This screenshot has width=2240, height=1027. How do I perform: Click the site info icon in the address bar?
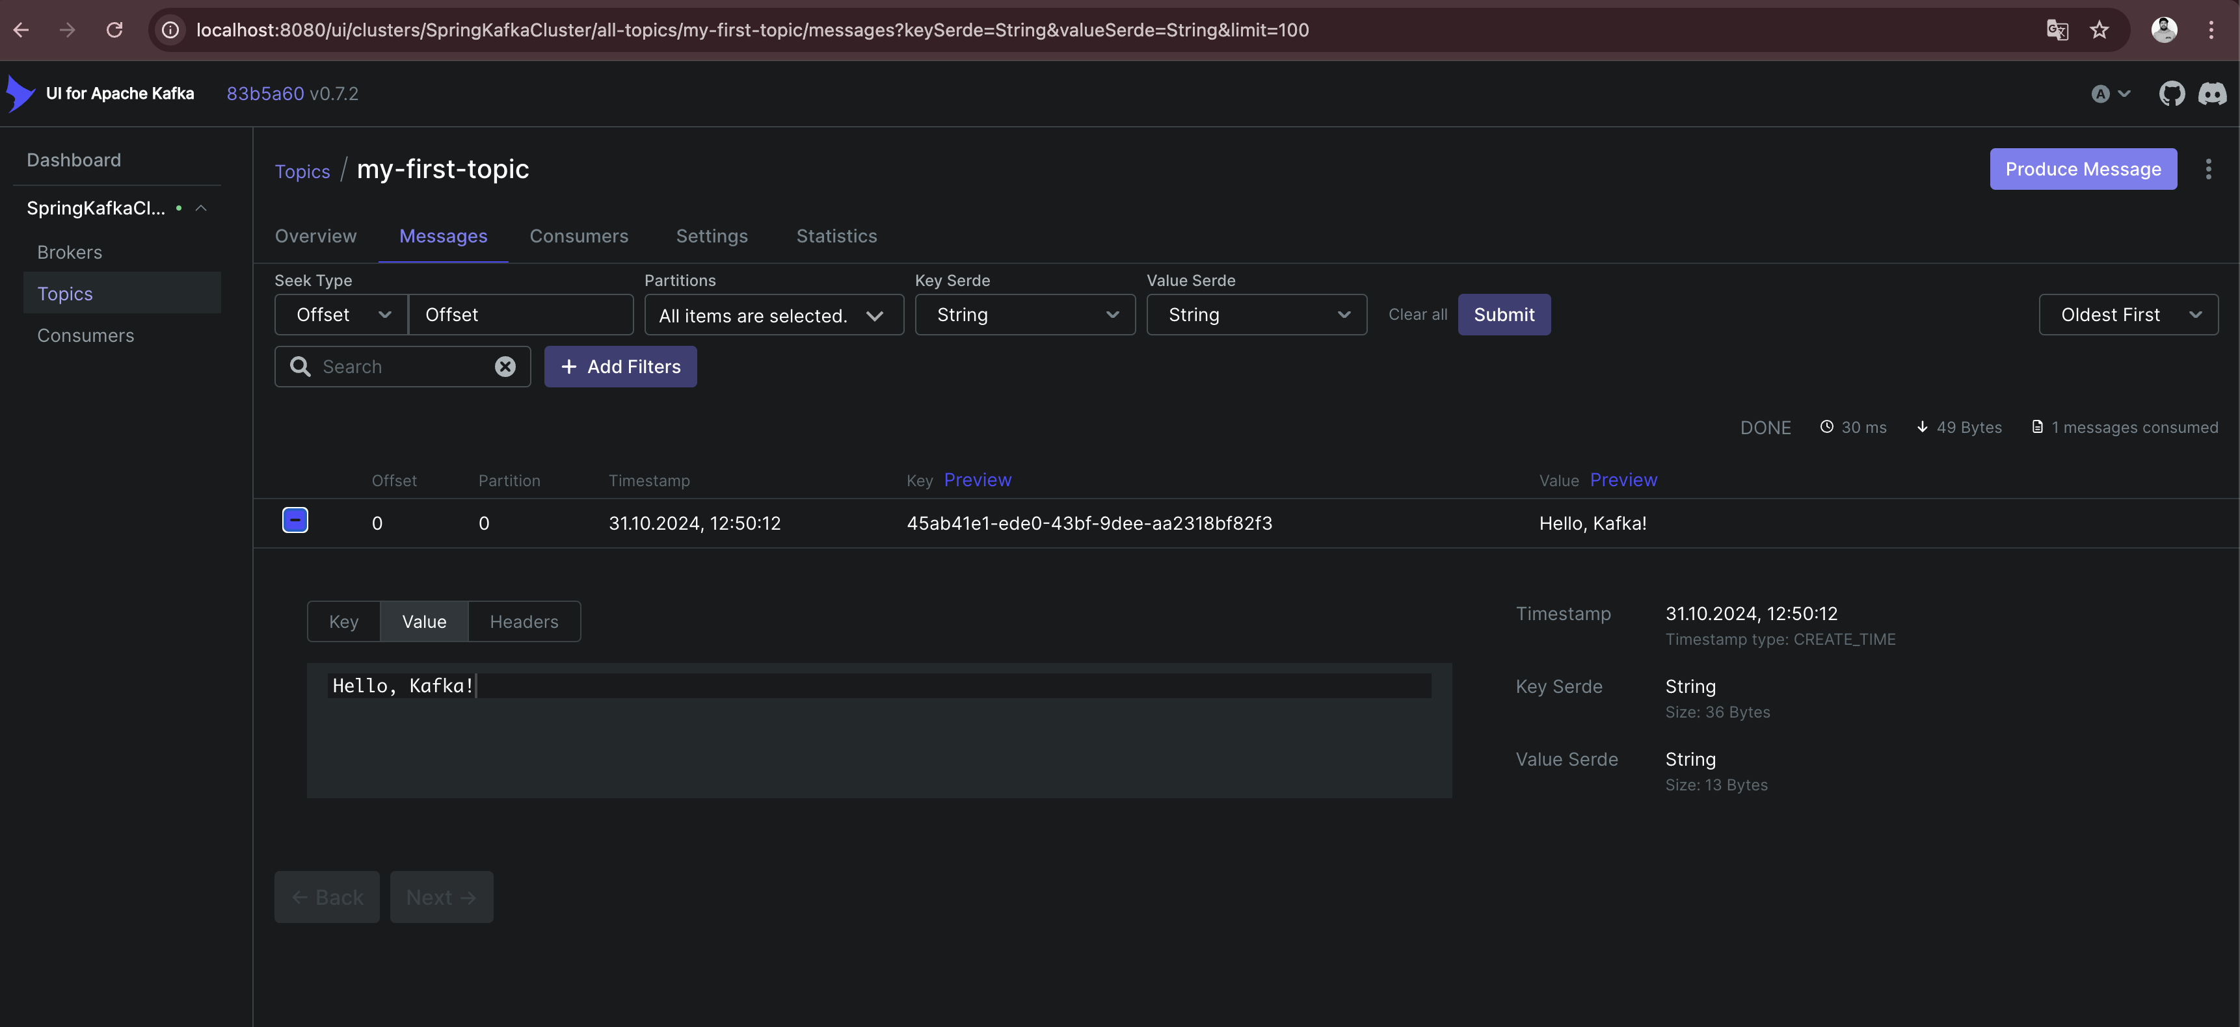pyautogui.click(x=170, y=29)
